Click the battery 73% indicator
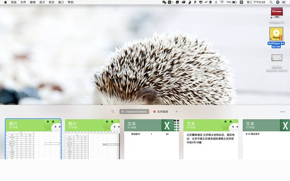290x181 pixels. coord(232,2)
